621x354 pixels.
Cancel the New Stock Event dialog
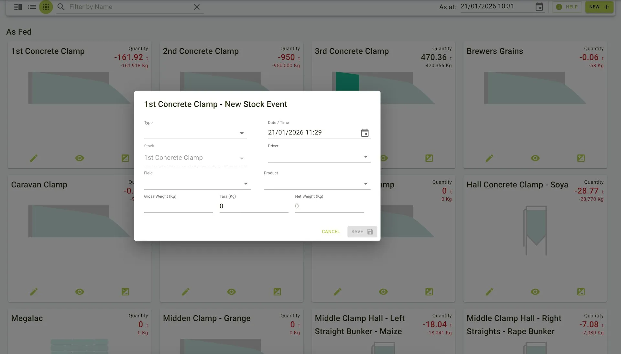pos(331,232)
